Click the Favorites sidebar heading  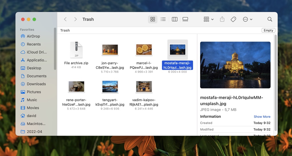pos(27,30)
